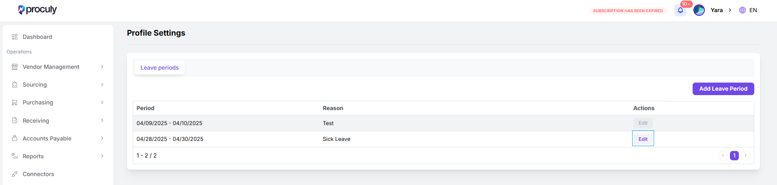Screen dimensions: 777x185
Task: Click Yara's profile avatar
Action: [699, 10]
